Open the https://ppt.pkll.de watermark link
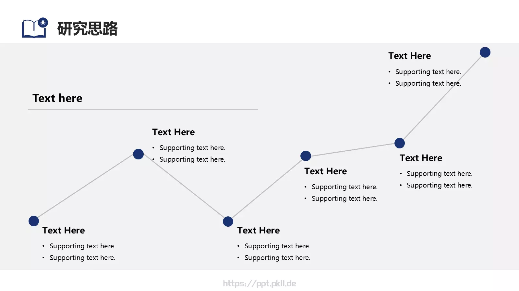 click(259, 284)
